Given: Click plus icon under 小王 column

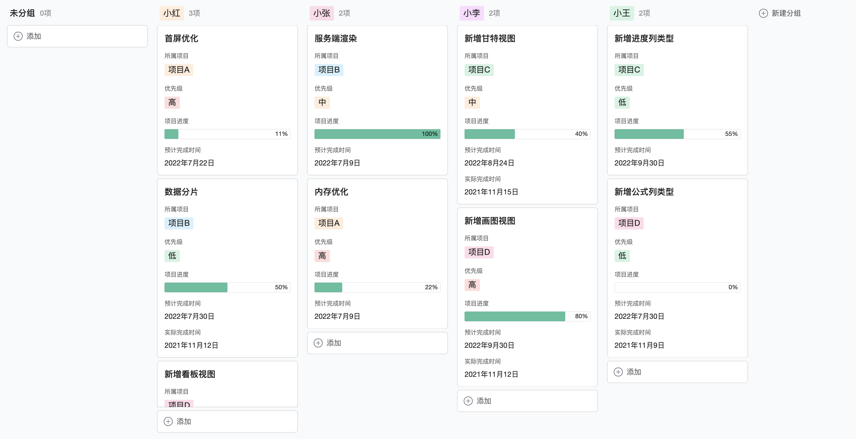Looking at the screenshot, I should tap(618, 372).
